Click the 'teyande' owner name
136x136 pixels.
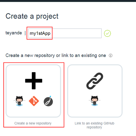pos(14,33)
